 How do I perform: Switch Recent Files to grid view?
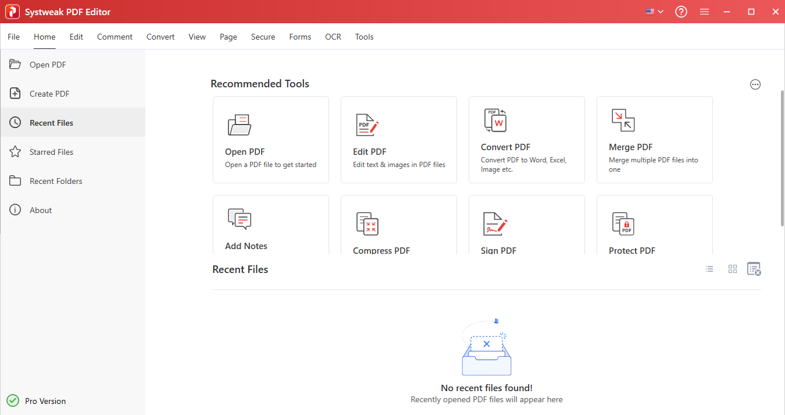(732, 269)
